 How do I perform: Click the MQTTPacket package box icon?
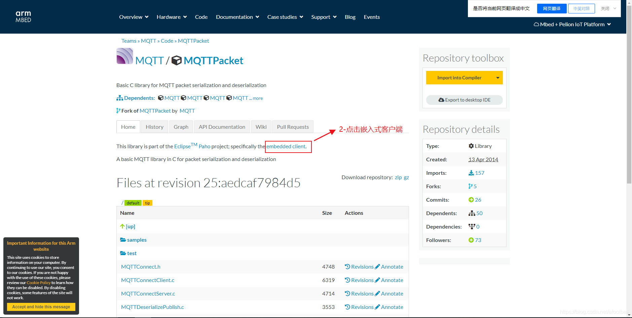click(x=176, y=61)
